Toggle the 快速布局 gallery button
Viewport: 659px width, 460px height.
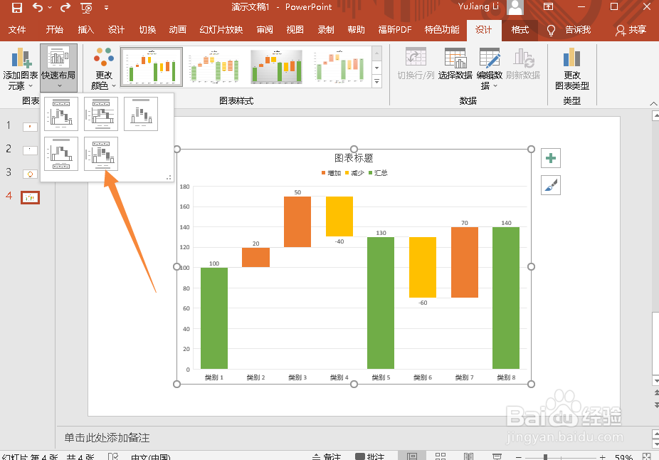click(x=58, y=68)
